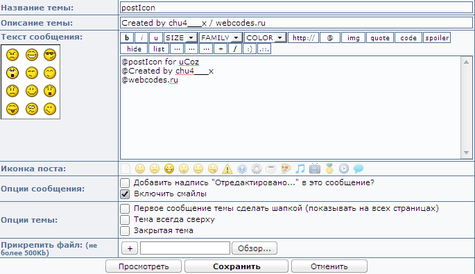
Task: Click the Просмотреть preview button
Action: pos(144,266)
